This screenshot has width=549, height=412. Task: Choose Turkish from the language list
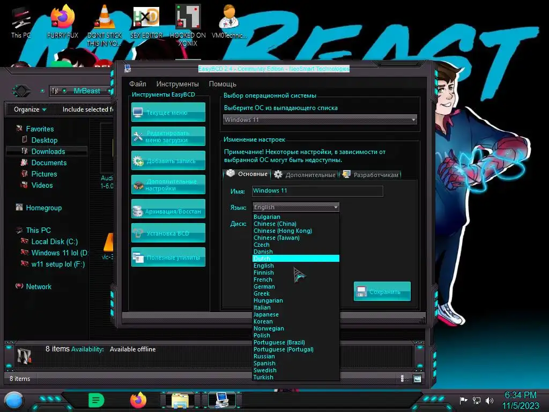pos(295,377)
